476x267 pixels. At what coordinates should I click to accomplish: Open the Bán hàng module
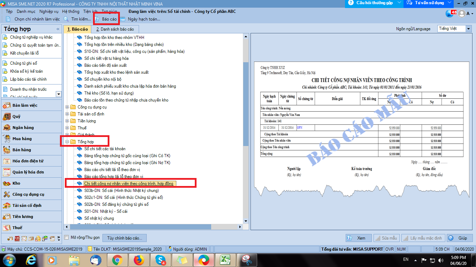point(31,150)
